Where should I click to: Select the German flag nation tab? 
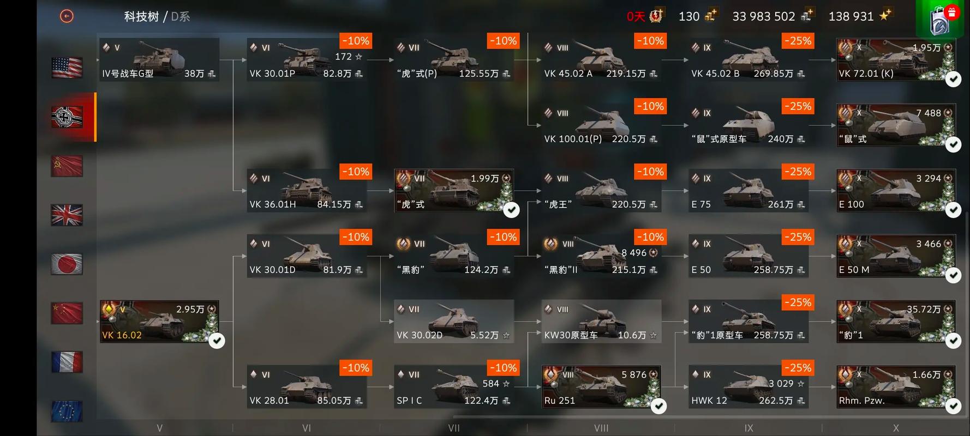point(67,117)
